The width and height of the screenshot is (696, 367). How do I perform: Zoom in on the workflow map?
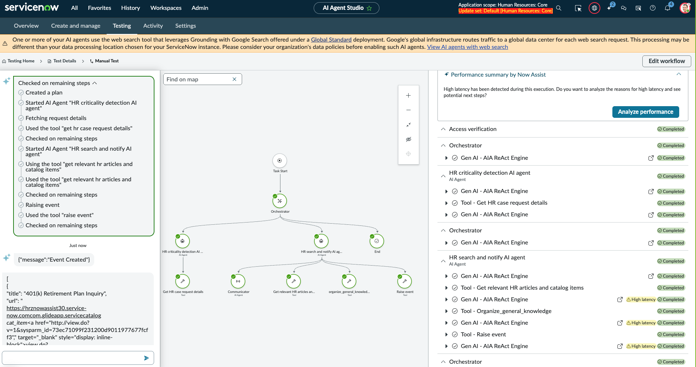click(408, 96)
